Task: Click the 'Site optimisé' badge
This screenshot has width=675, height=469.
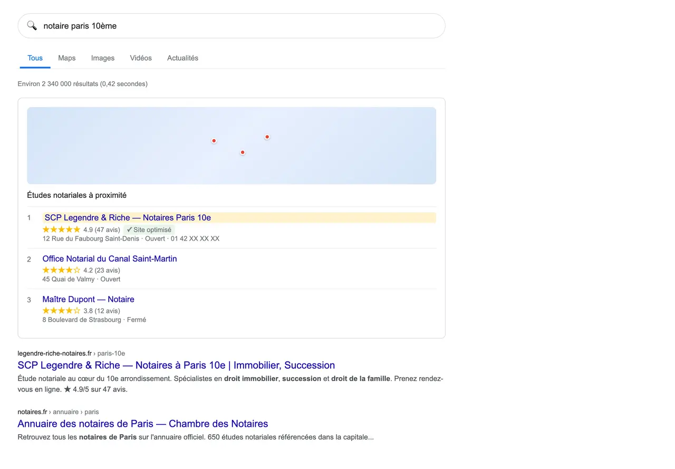Action: (x=149, y=230)
